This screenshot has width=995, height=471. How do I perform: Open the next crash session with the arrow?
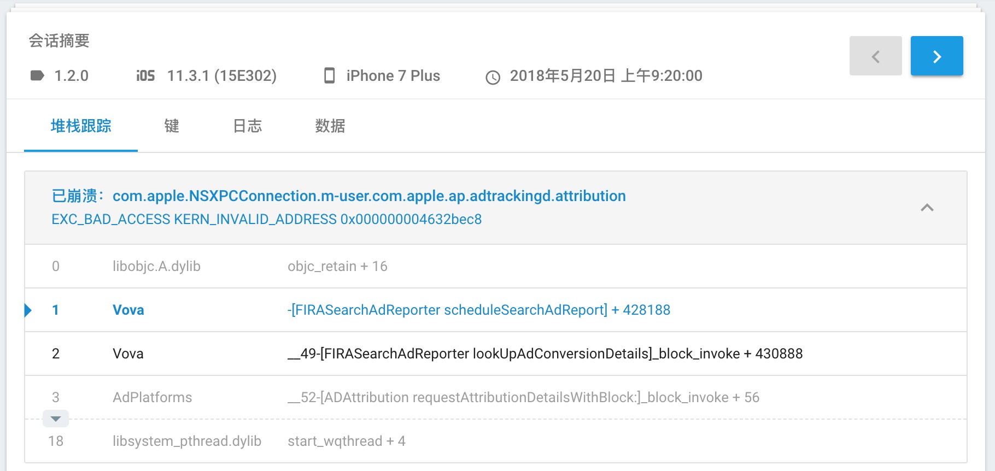click(937, 55)
